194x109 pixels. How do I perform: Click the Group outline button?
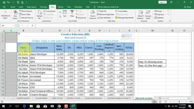[158, 11]
